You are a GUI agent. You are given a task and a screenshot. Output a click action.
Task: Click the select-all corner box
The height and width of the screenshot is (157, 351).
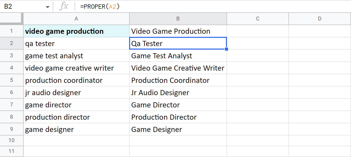click(12, 19)
